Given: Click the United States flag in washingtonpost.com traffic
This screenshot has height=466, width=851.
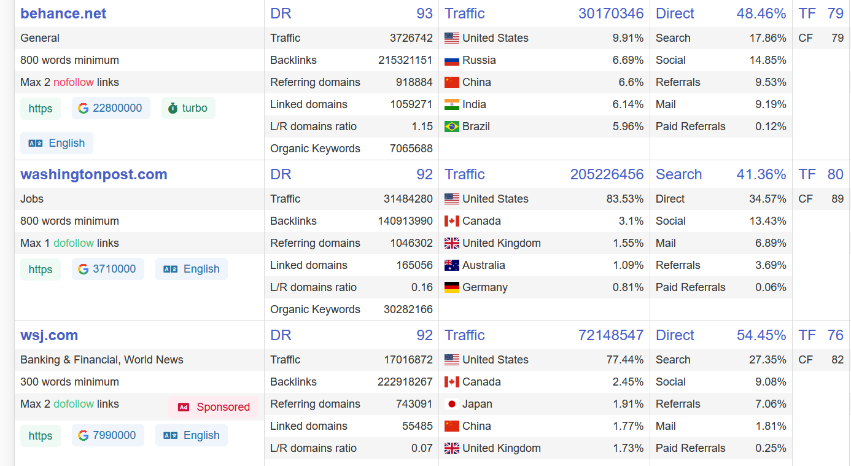Looking at the screenshot, I should (452, 199).
